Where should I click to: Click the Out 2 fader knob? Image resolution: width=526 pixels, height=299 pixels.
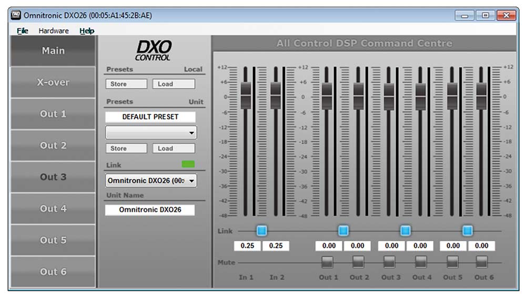pos(358,97)
